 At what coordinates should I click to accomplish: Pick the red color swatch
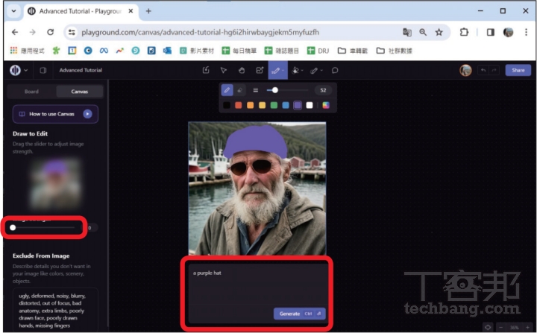point(239,105)
